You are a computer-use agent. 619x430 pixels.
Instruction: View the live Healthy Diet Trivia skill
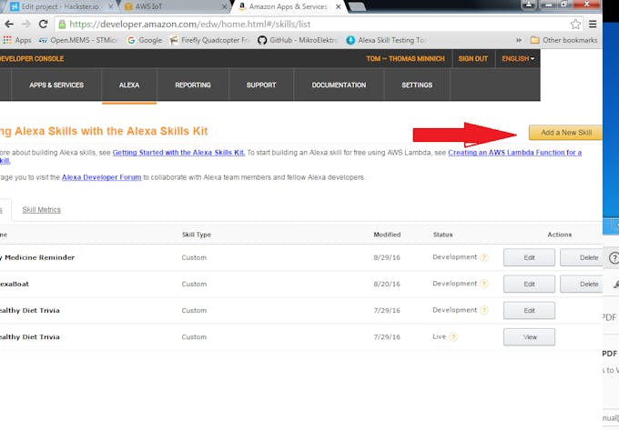pos(529,337)
